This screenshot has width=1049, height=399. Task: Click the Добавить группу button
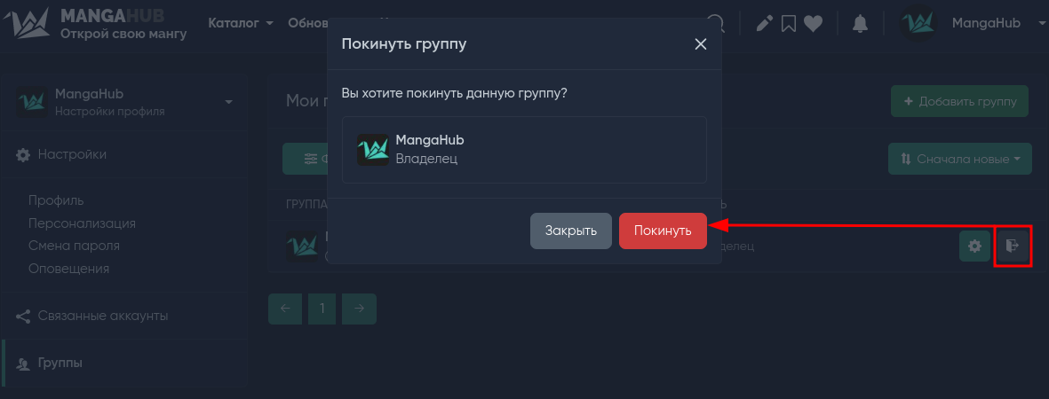tap(959, 102)
